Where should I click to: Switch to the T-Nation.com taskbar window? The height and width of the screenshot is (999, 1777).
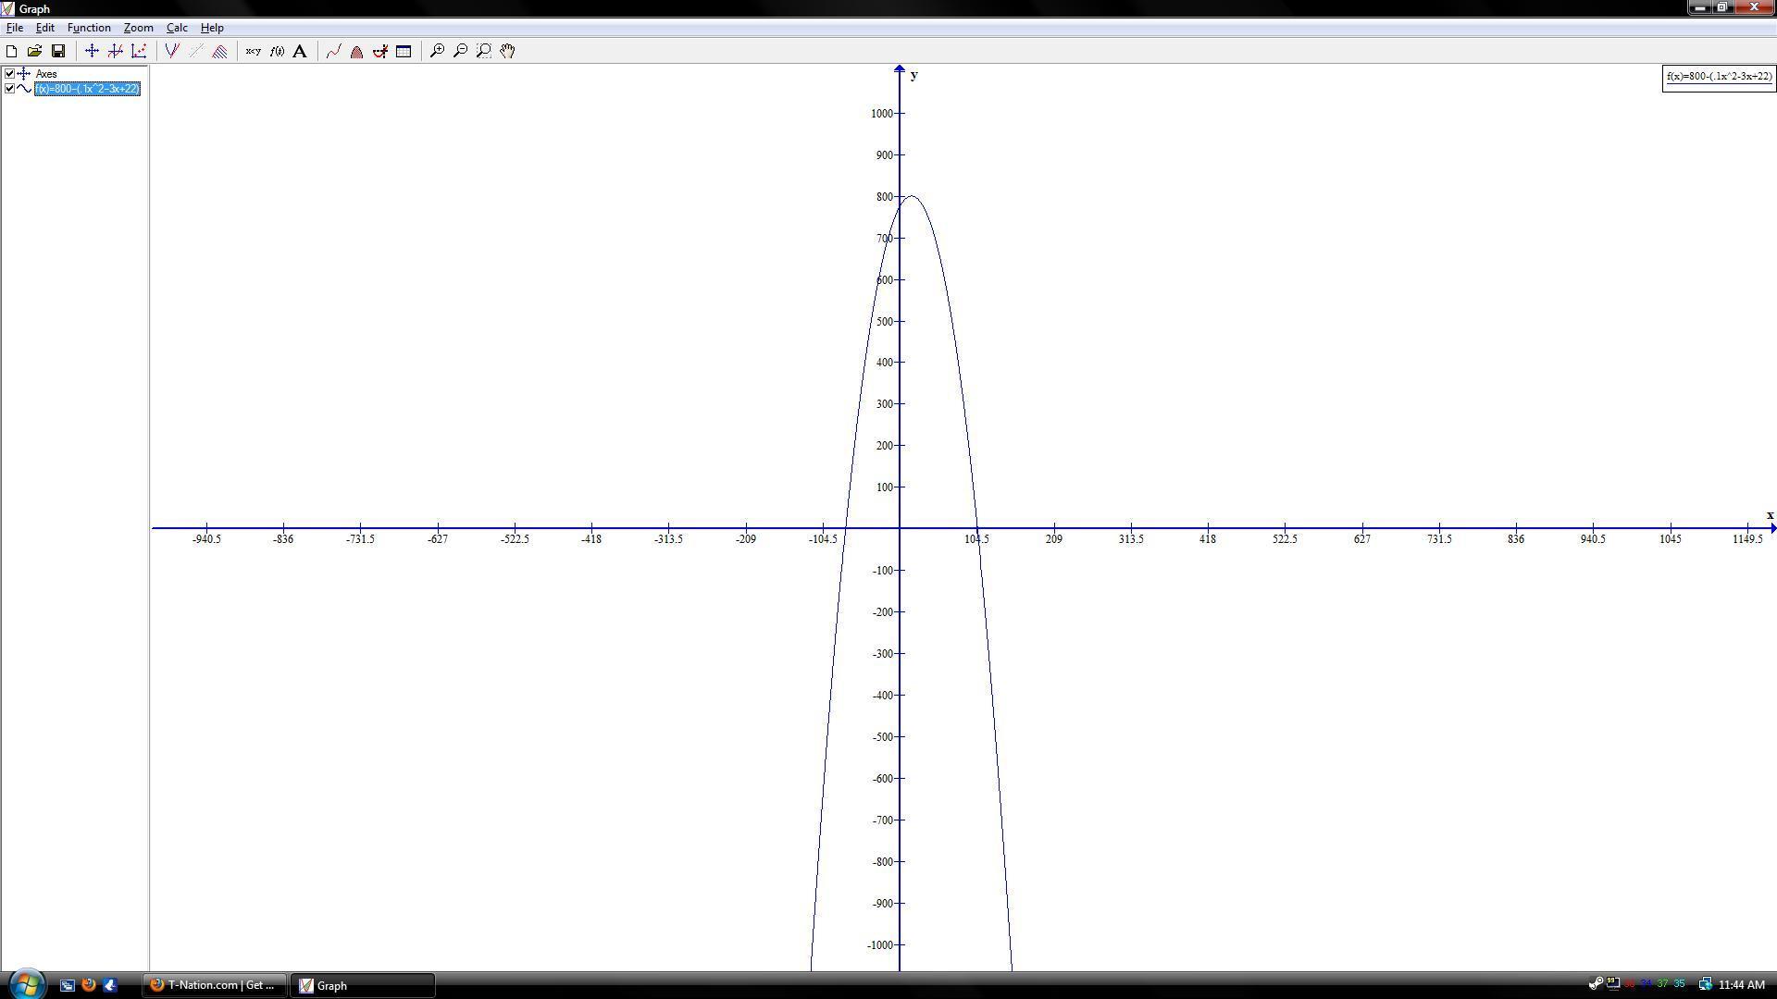pos(214,985)
